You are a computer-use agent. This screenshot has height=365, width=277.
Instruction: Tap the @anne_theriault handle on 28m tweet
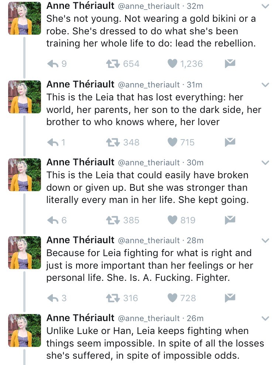point(148,241)
